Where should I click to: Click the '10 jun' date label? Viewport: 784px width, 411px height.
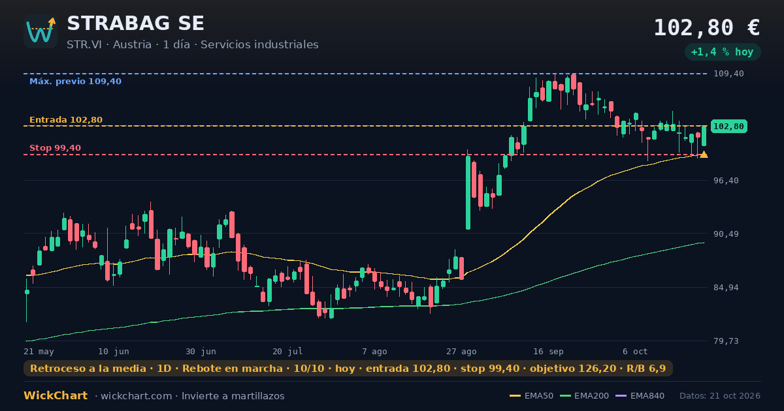coord(114,352)
